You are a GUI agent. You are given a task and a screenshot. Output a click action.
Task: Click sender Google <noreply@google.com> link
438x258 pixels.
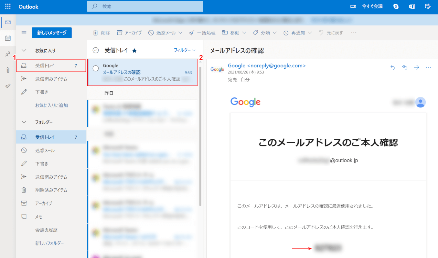tap(267, 65)
